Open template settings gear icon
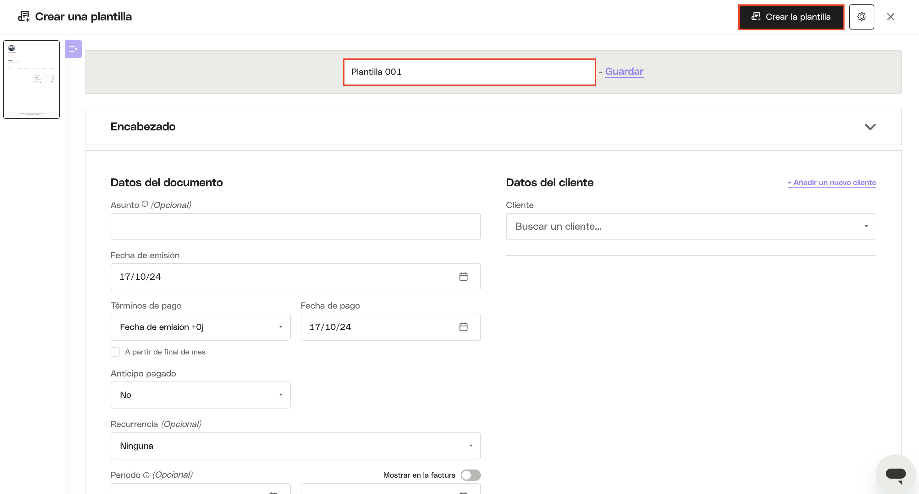919x494 pixels. (861, 17)
